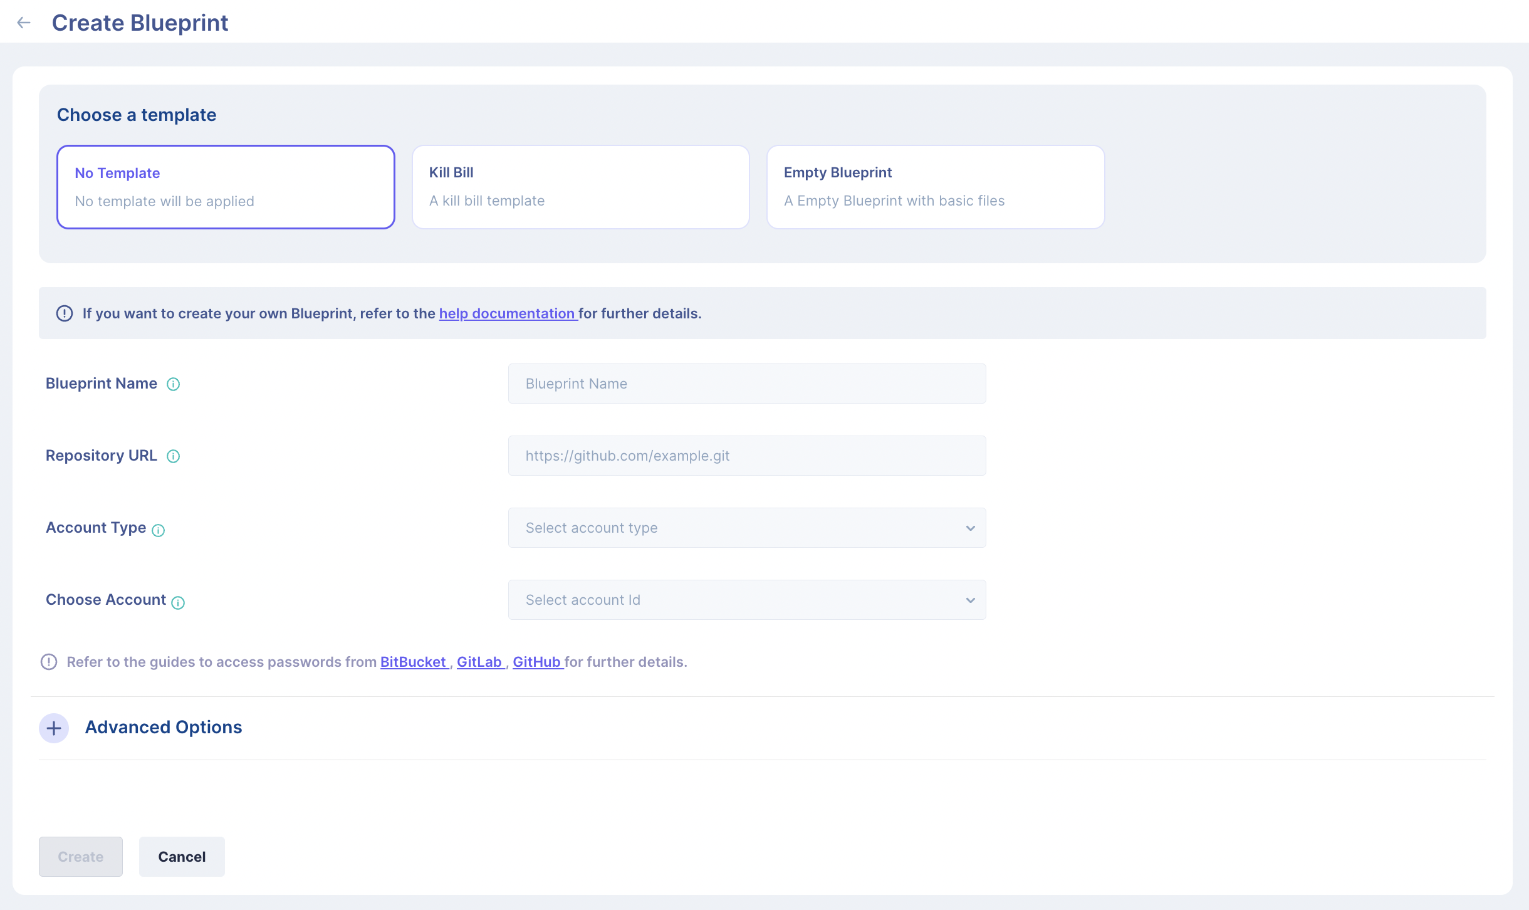1529x910 pixels.
Task: Click the Repository URL field label
Action: tap(102, 456)
